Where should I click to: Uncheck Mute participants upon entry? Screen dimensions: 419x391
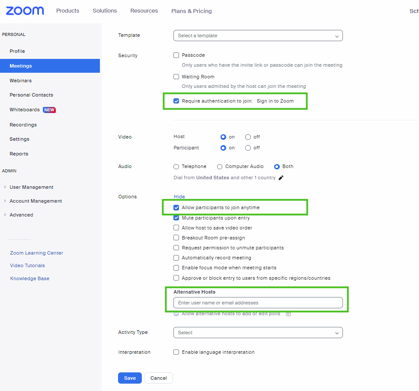pos(176,218)
